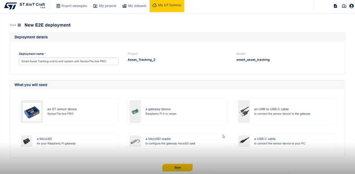
Task: Click the 'a gateway device' label
Action: click(158, 109)
